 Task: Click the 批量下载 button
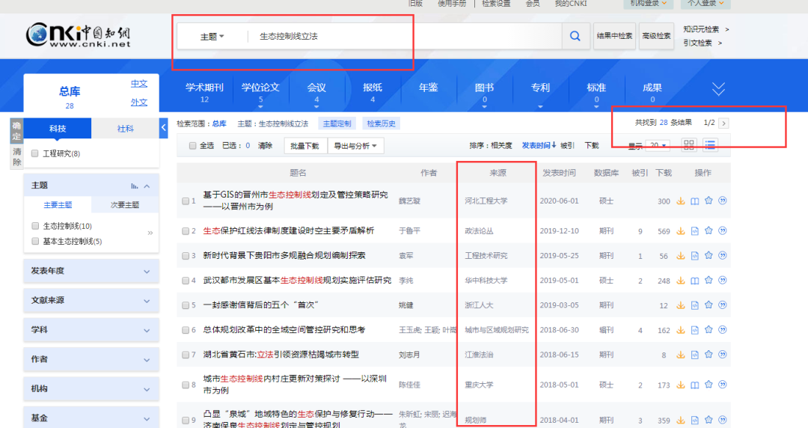click(305, 146)
